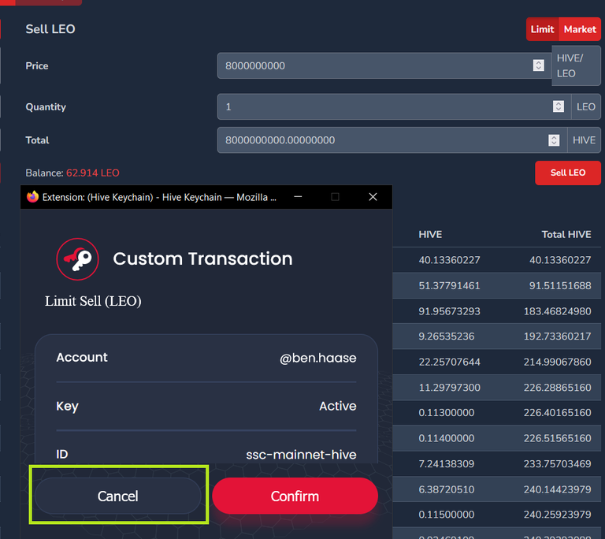This screenshot has height=539, width=605.
Task: Click the Hive Keychain key logo
Action: point(77,259)
